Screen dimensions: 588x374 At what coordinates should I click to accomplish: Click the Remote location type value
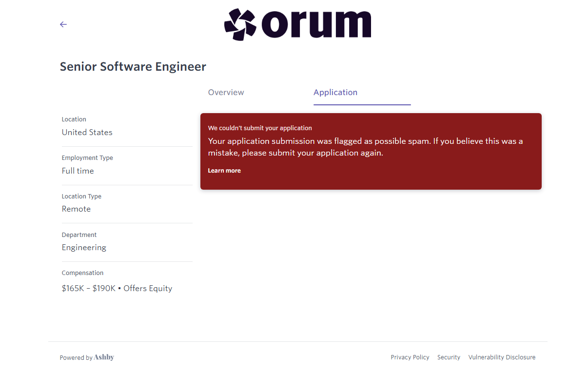76,209
